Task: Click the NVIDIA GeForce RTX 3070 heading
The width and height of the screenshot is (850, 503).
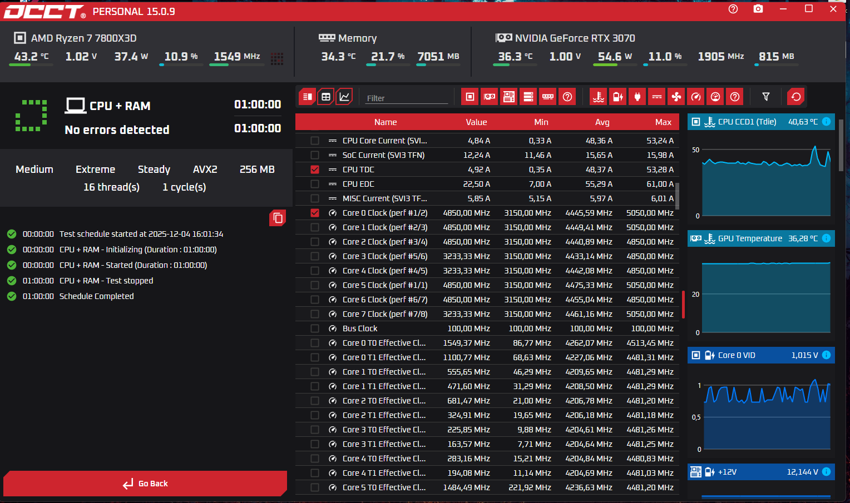Action: (x=575, y=38)
